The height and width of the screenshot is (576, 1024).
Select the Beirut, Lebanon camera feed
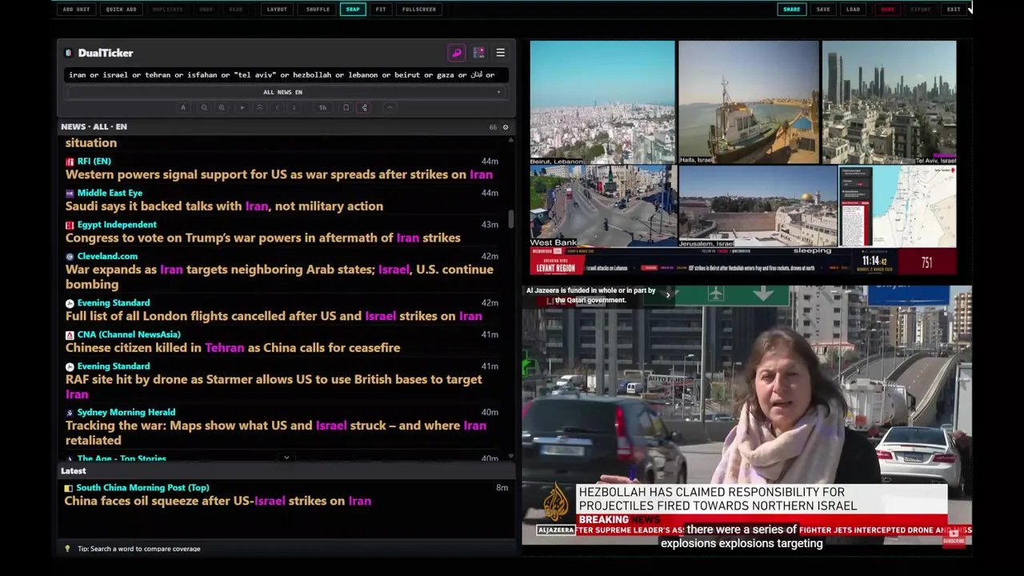pos(602,102)
